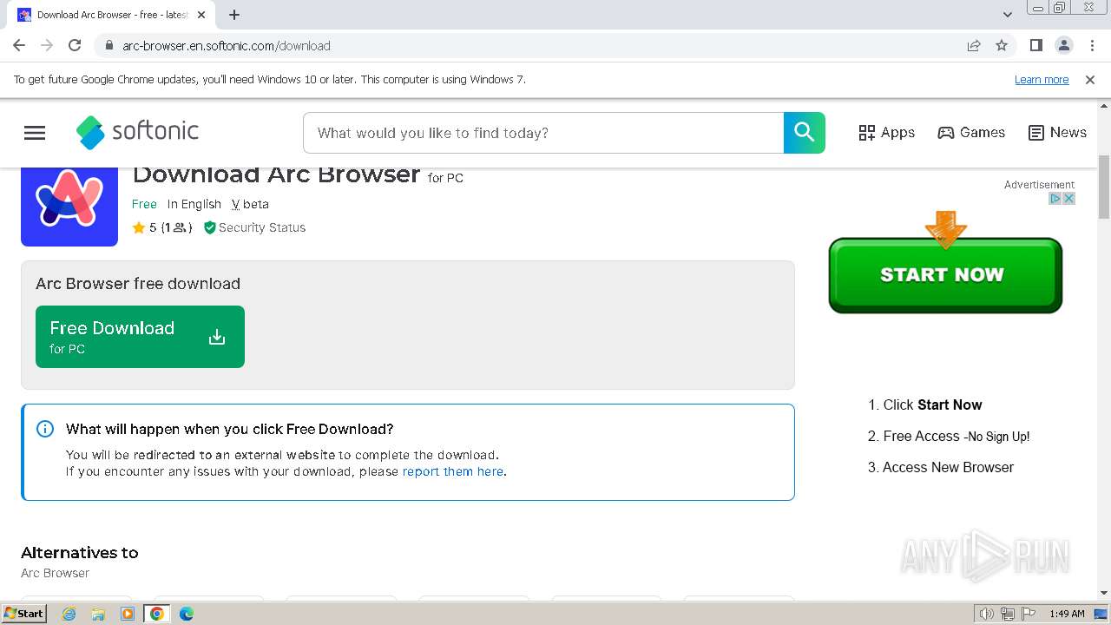Click the Action Center flag tray icon

[x=1027, y=614]
